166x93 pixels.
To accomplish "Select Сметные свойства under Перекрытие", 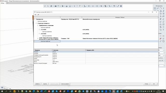I will (42, 21).
